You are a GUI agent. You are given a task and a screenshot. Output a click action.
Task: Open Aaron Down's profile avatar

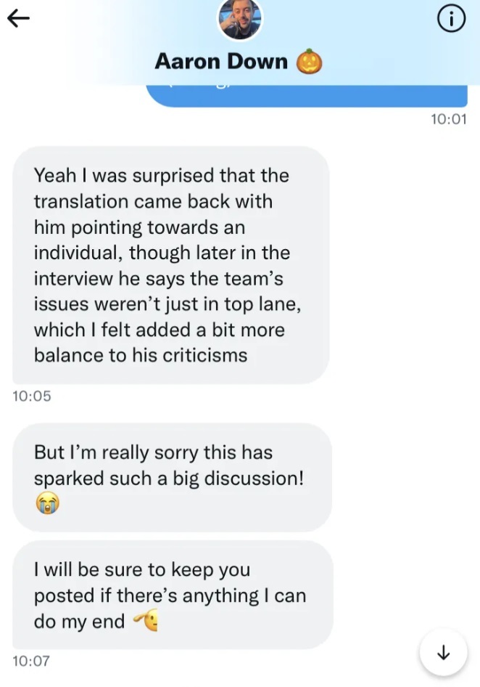(240, 18)
